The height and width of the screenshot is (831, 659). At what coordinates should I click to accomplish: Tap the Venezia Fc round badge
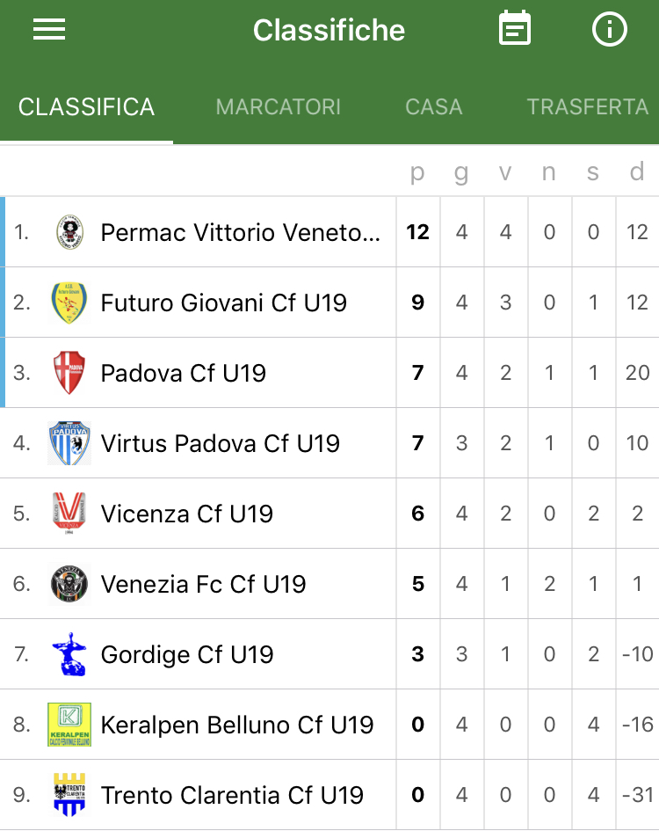point(69,584)
